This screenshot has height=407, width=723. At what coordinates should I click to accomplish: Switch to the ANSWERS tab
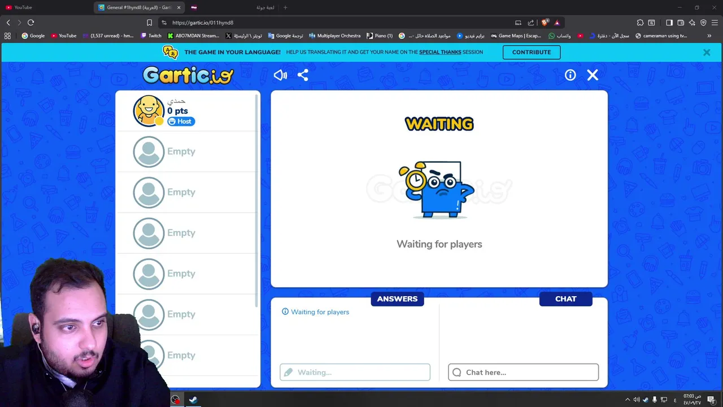[397, 299]
